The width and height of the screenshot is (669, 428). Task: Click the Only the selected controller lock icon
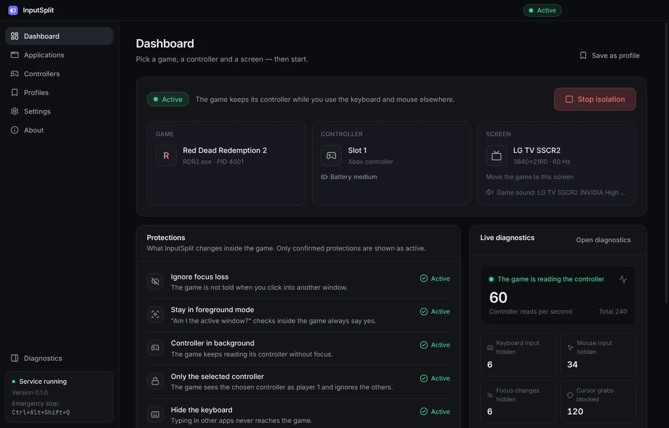coord(155,381)
